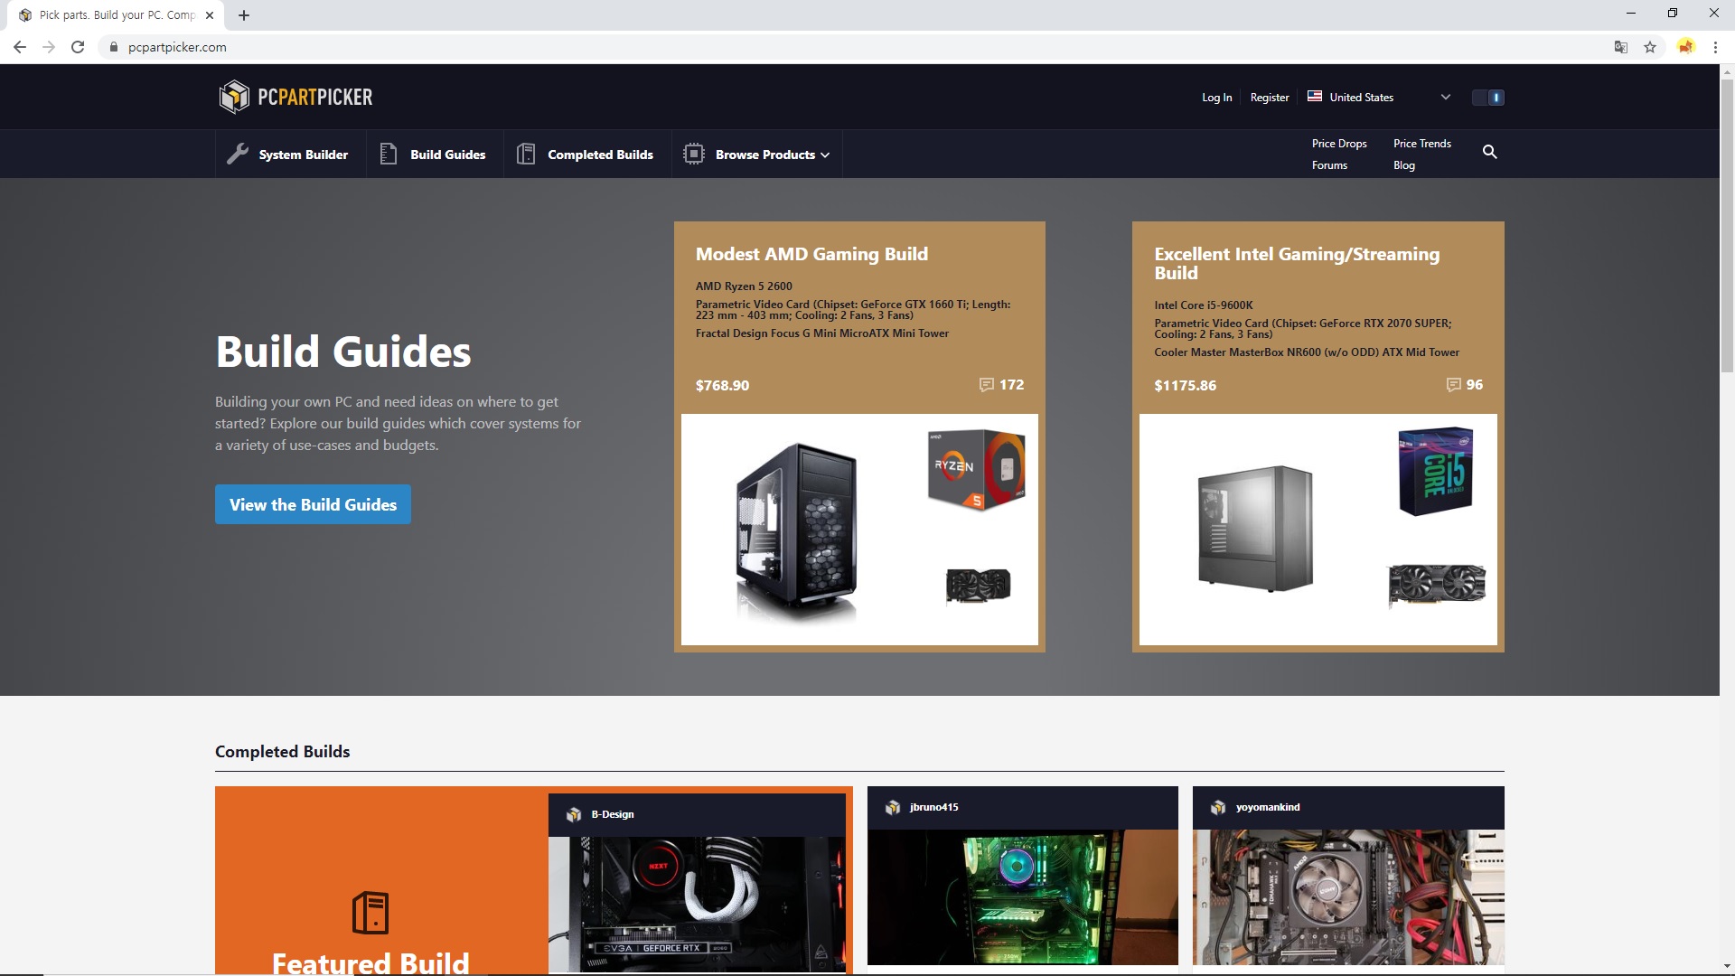Open B-Design featured build photo

pyautogui.click(x=697, y=904)
